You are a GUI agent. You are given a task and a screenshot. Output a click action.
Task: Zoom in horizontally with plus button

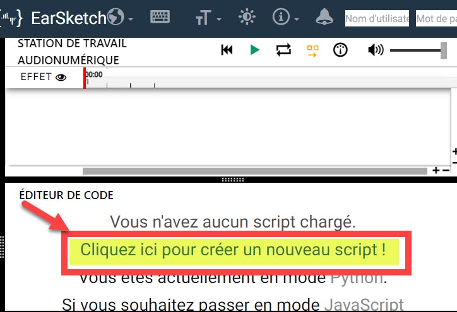tap(436, 170)
